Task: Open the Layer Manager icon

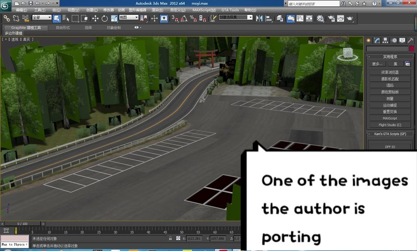Action: coord(279,18)
